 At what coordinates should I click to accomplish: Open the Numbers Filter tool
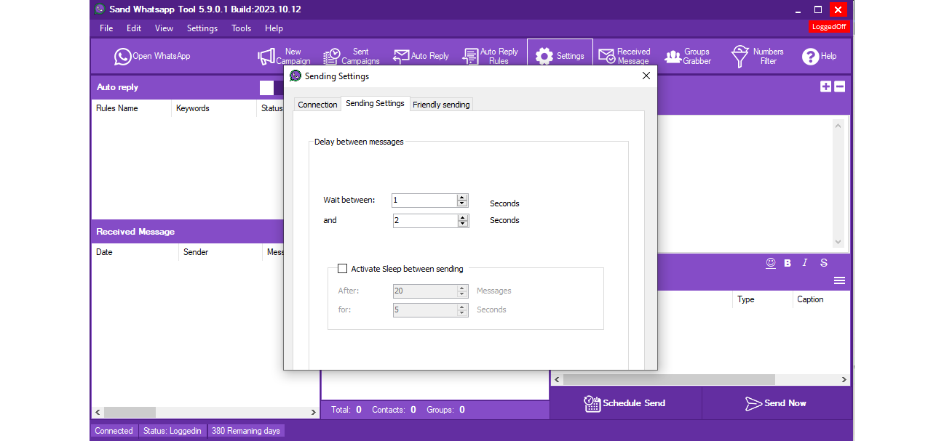[757, 56]
